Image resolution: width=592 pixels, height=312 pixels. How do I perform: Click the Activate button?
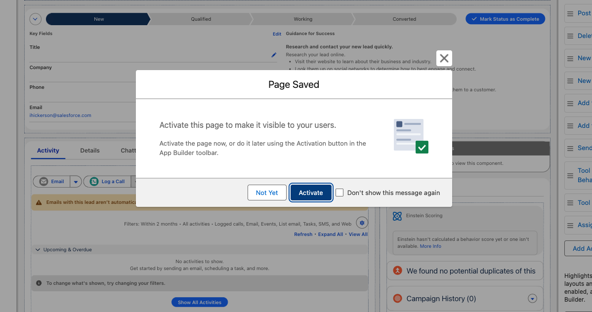pos(311,193)
